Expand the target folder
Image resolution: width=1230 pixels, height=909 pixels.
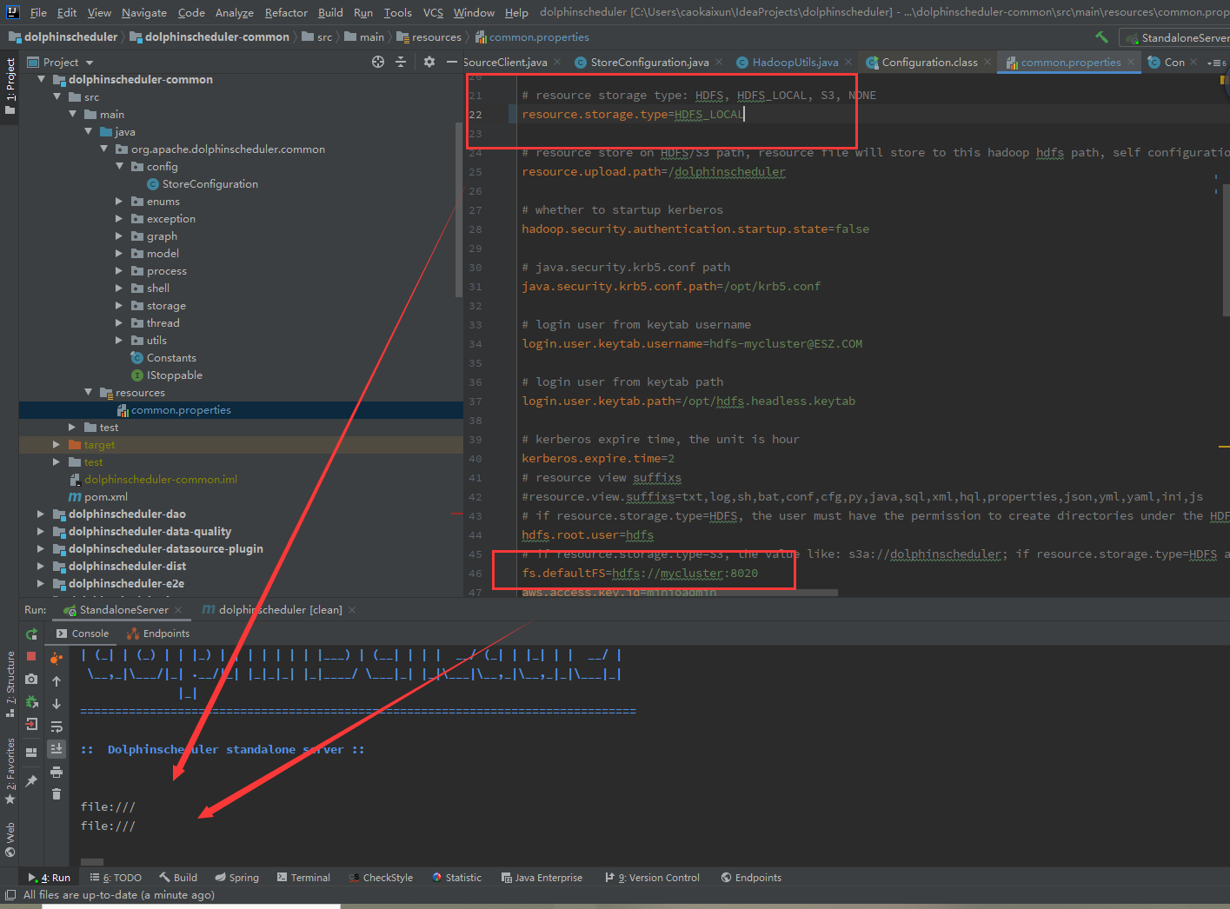57,444
